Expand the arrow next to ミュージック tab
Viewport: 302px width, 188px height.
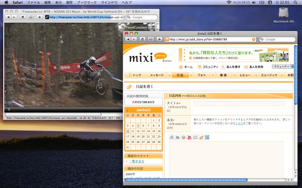pyautogui.click(x=282, y=75)
